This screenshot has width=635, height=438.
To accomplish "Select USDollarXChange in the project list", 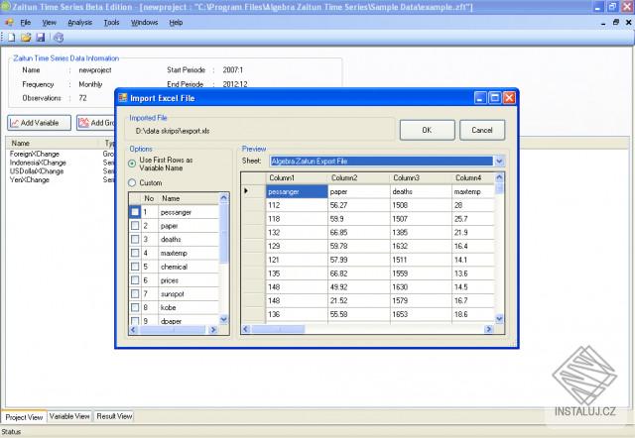I will (37, 171).
